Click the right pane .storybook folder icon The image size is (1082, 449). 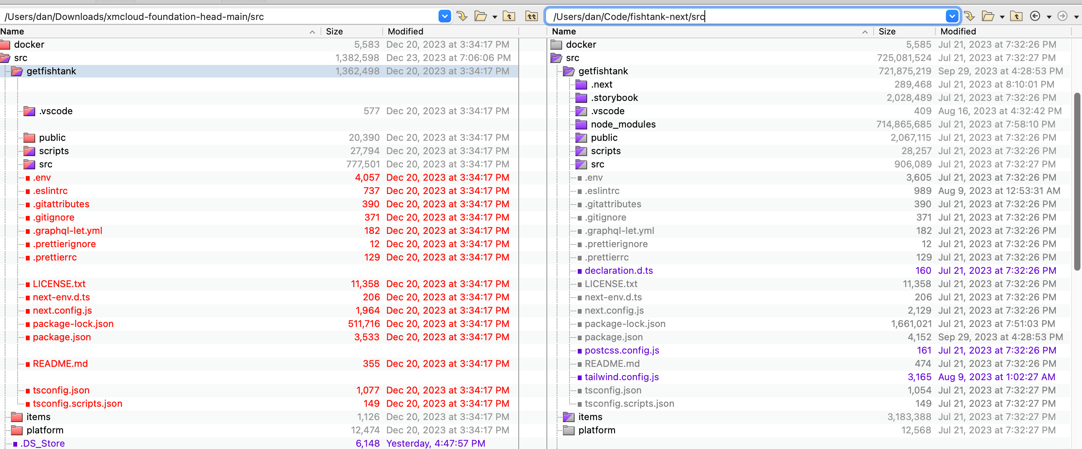click(x=581, y=98)
